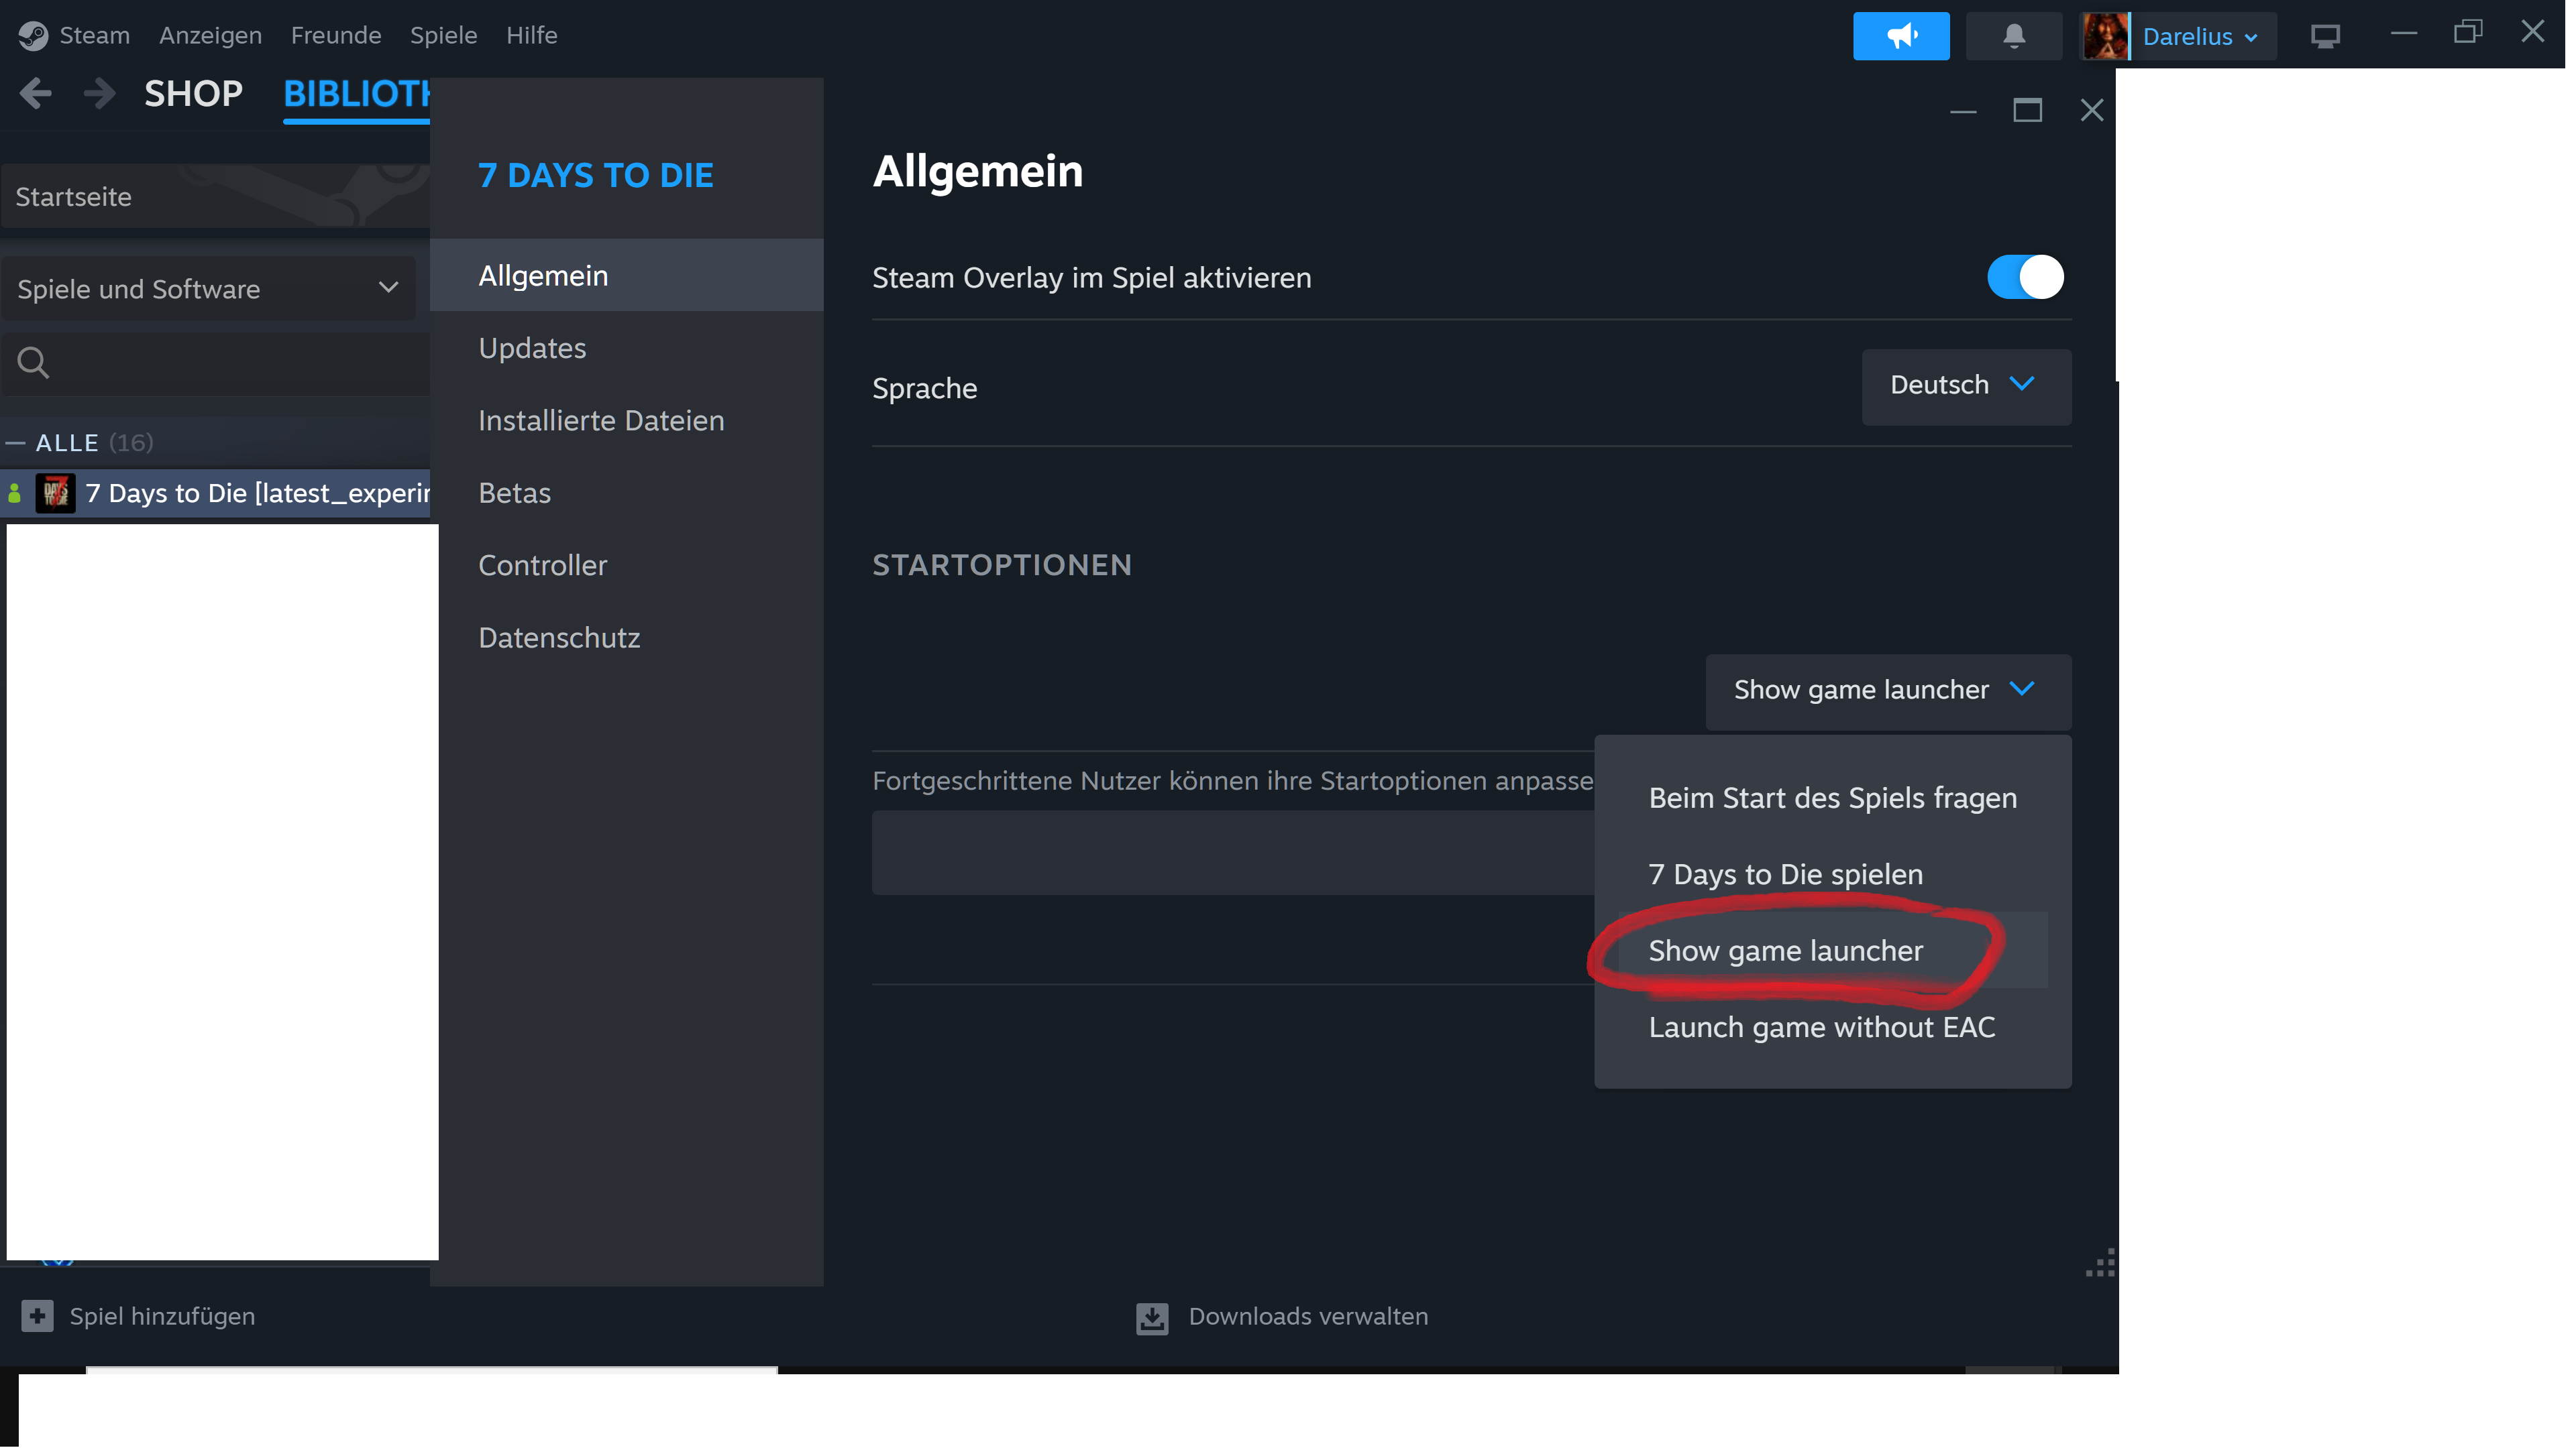Viewport: 2576px width, 1448px height.
Task: Go to the SHOP tab
Action: [x=193, y=94]
